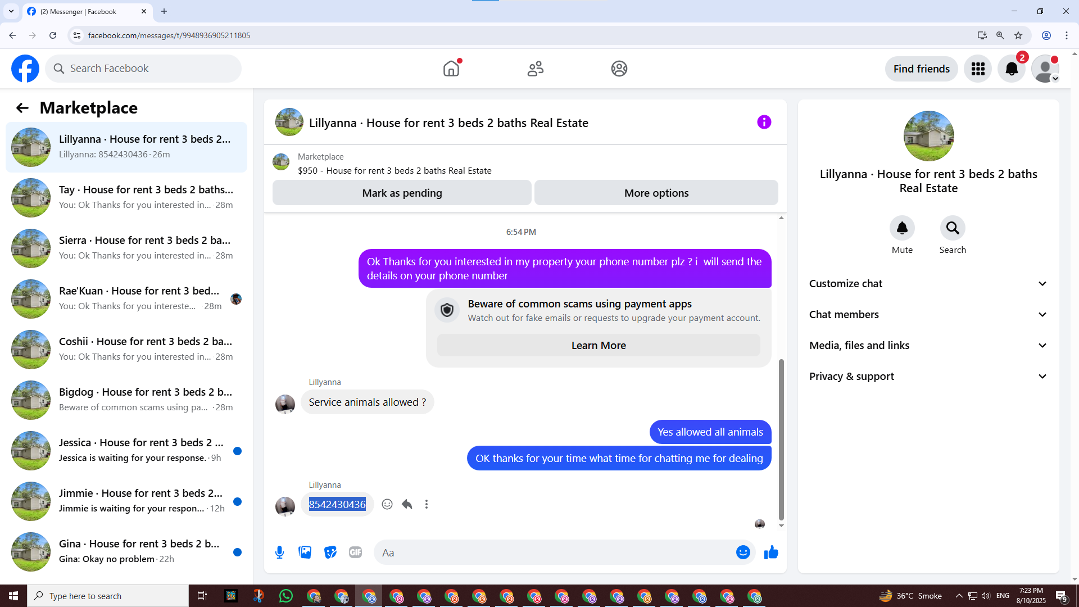React to the 8542430436 message

tap(387, 504)
